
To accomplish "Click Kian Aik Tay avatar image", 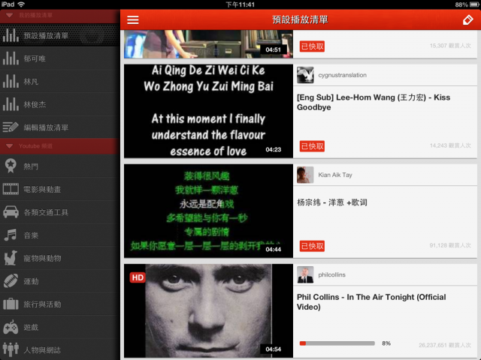I will pos(305,175).
